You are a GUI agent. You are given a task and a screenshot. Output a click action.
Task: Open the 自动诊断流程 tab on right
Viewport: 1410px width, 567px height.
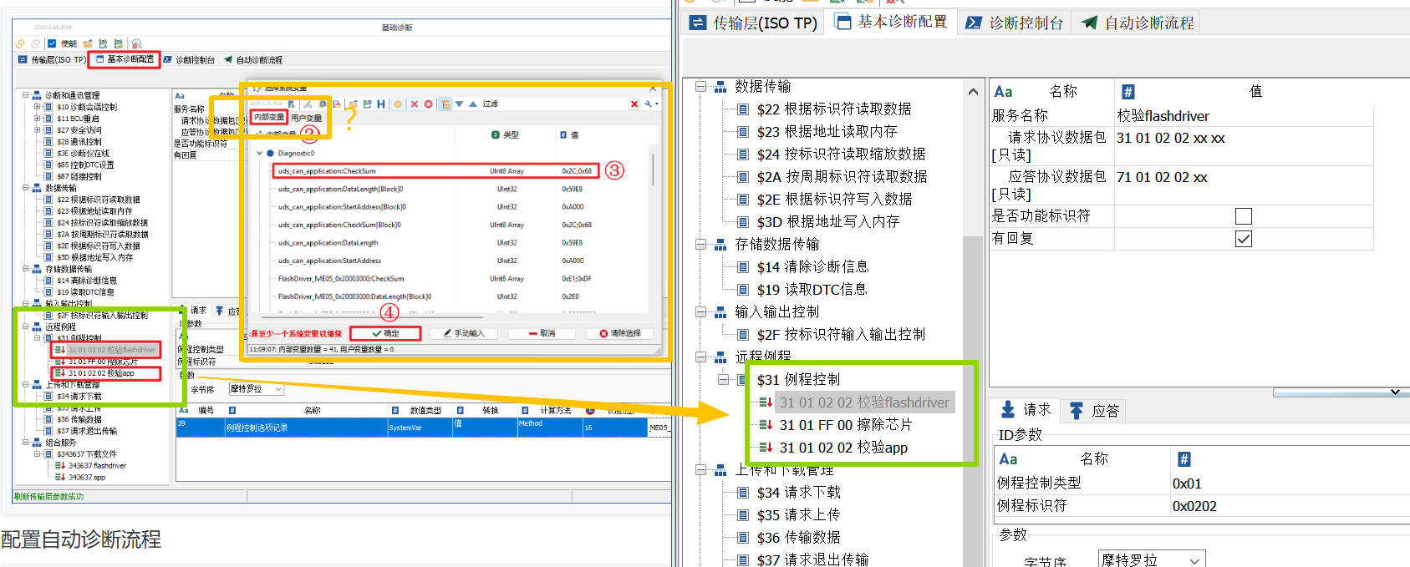point(1138,23)
